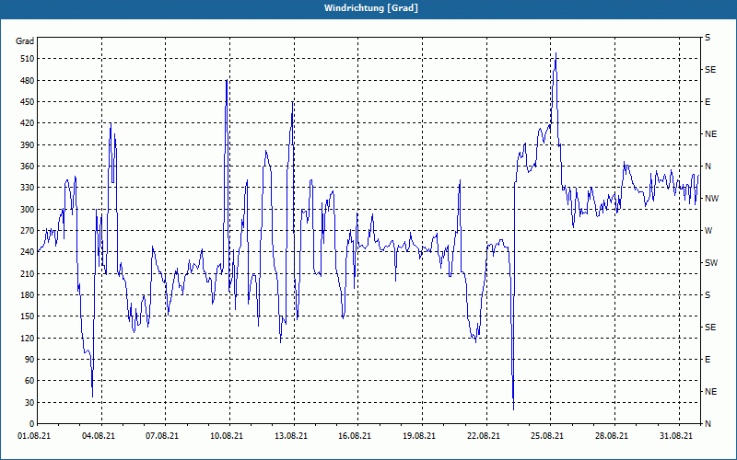Screen dimensions: 737x460
Task: Click the peak of the curve near 25.08.21
Action: point(556,53)
